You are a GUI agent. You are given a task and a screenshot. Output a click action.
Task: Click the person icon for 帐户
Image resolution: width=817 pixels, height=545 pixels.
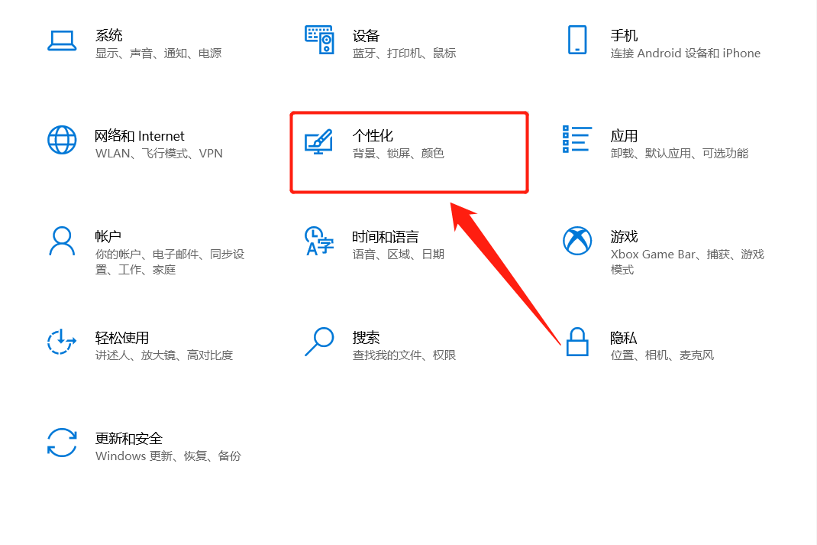coord(62,241)
